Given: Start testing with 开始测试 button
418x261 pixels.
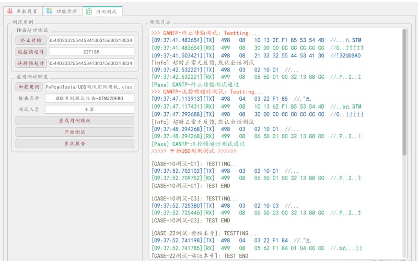Looking at the screenshot, I should 75,132.
